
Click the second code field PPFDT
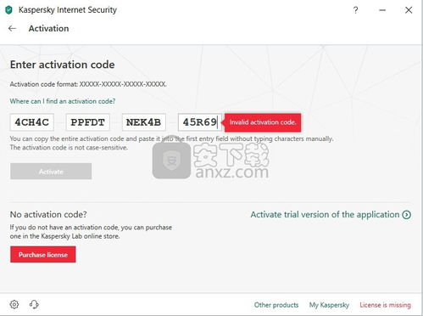(x=88, y=122)
